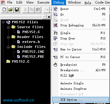This screenshot has width=110, height=104.
Task: Close the project tree panel
Action: pos(49,17)
